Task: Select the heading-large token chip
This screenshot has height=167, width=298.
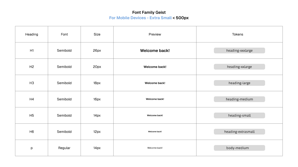Action: click(x=239, y=83)
